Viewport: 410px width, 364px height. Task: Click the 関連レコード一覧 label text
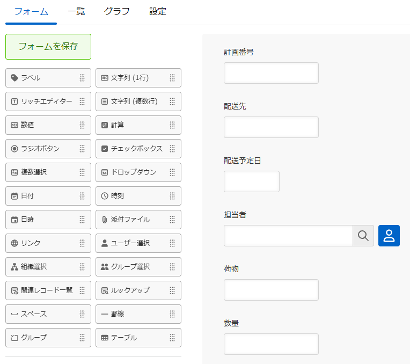[47, 290]
